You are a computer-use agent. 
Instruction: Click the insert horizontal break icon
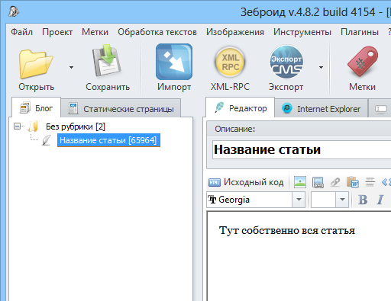click(370, 182)
